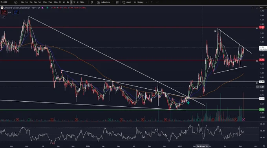Open the purple event marker at the latest bar
Image resolution: width=267 pixels, height=148 pixels.
coord(243,120)
